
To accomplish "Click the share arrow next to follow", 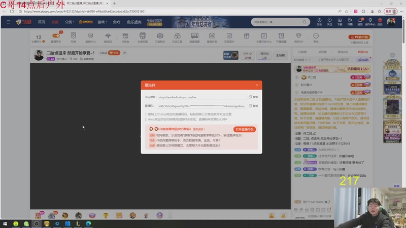I will [x=124, y=53].
